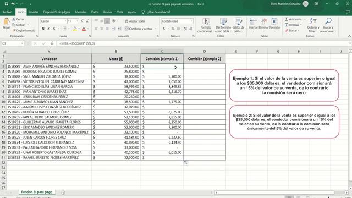Expand the formula bar chevron
Screen dimensions: 352x198
point(350,43)
